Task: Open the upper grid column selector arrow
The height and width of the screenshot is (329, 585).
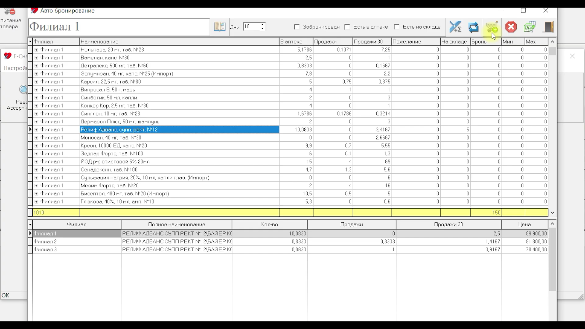Action: point(30,41)
